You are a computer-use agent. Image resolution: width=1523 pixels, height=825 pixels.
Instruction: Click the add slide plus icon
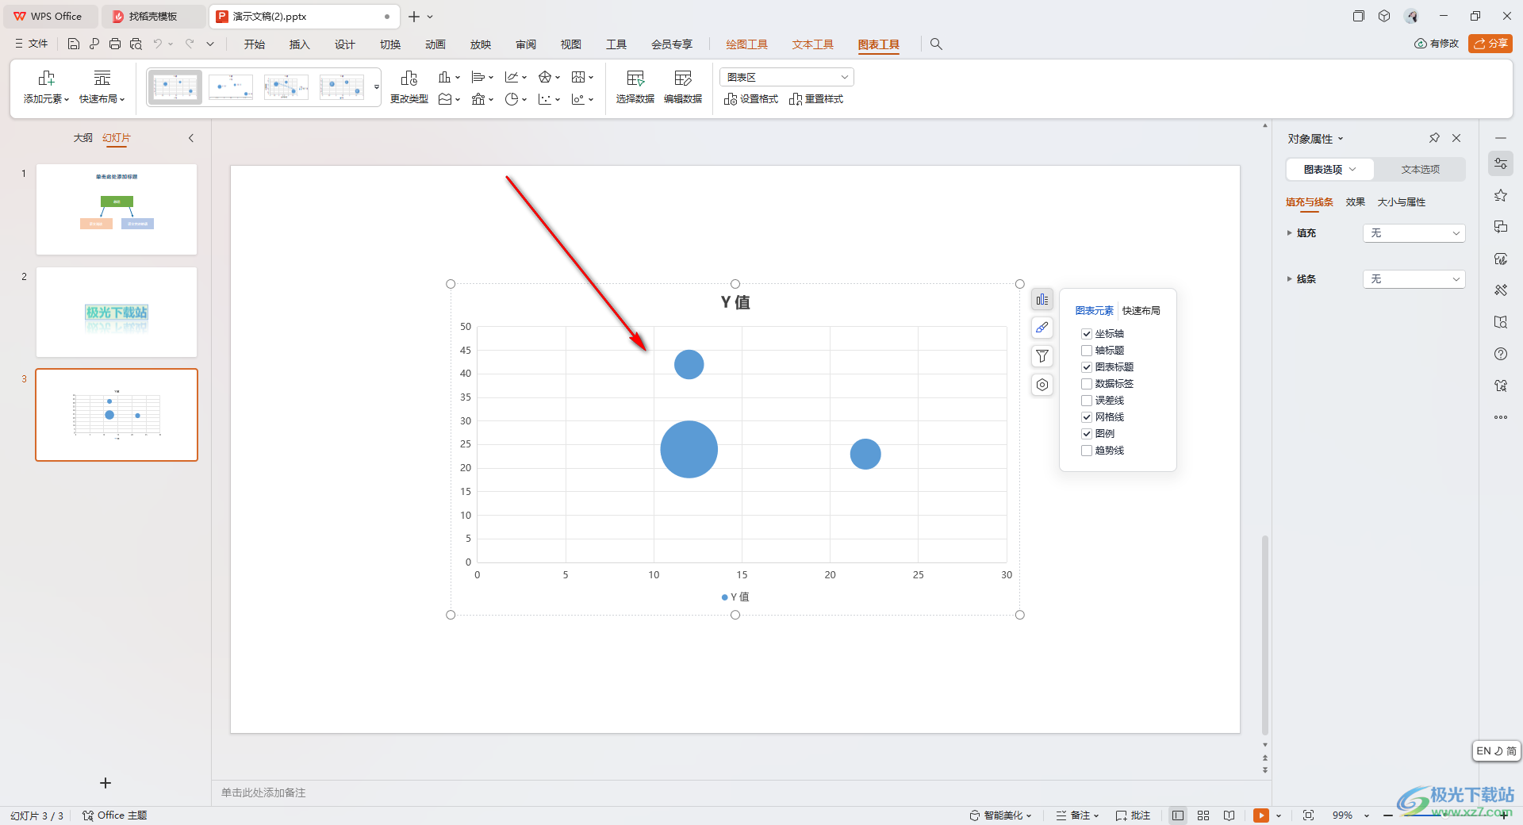click(105, 783)
